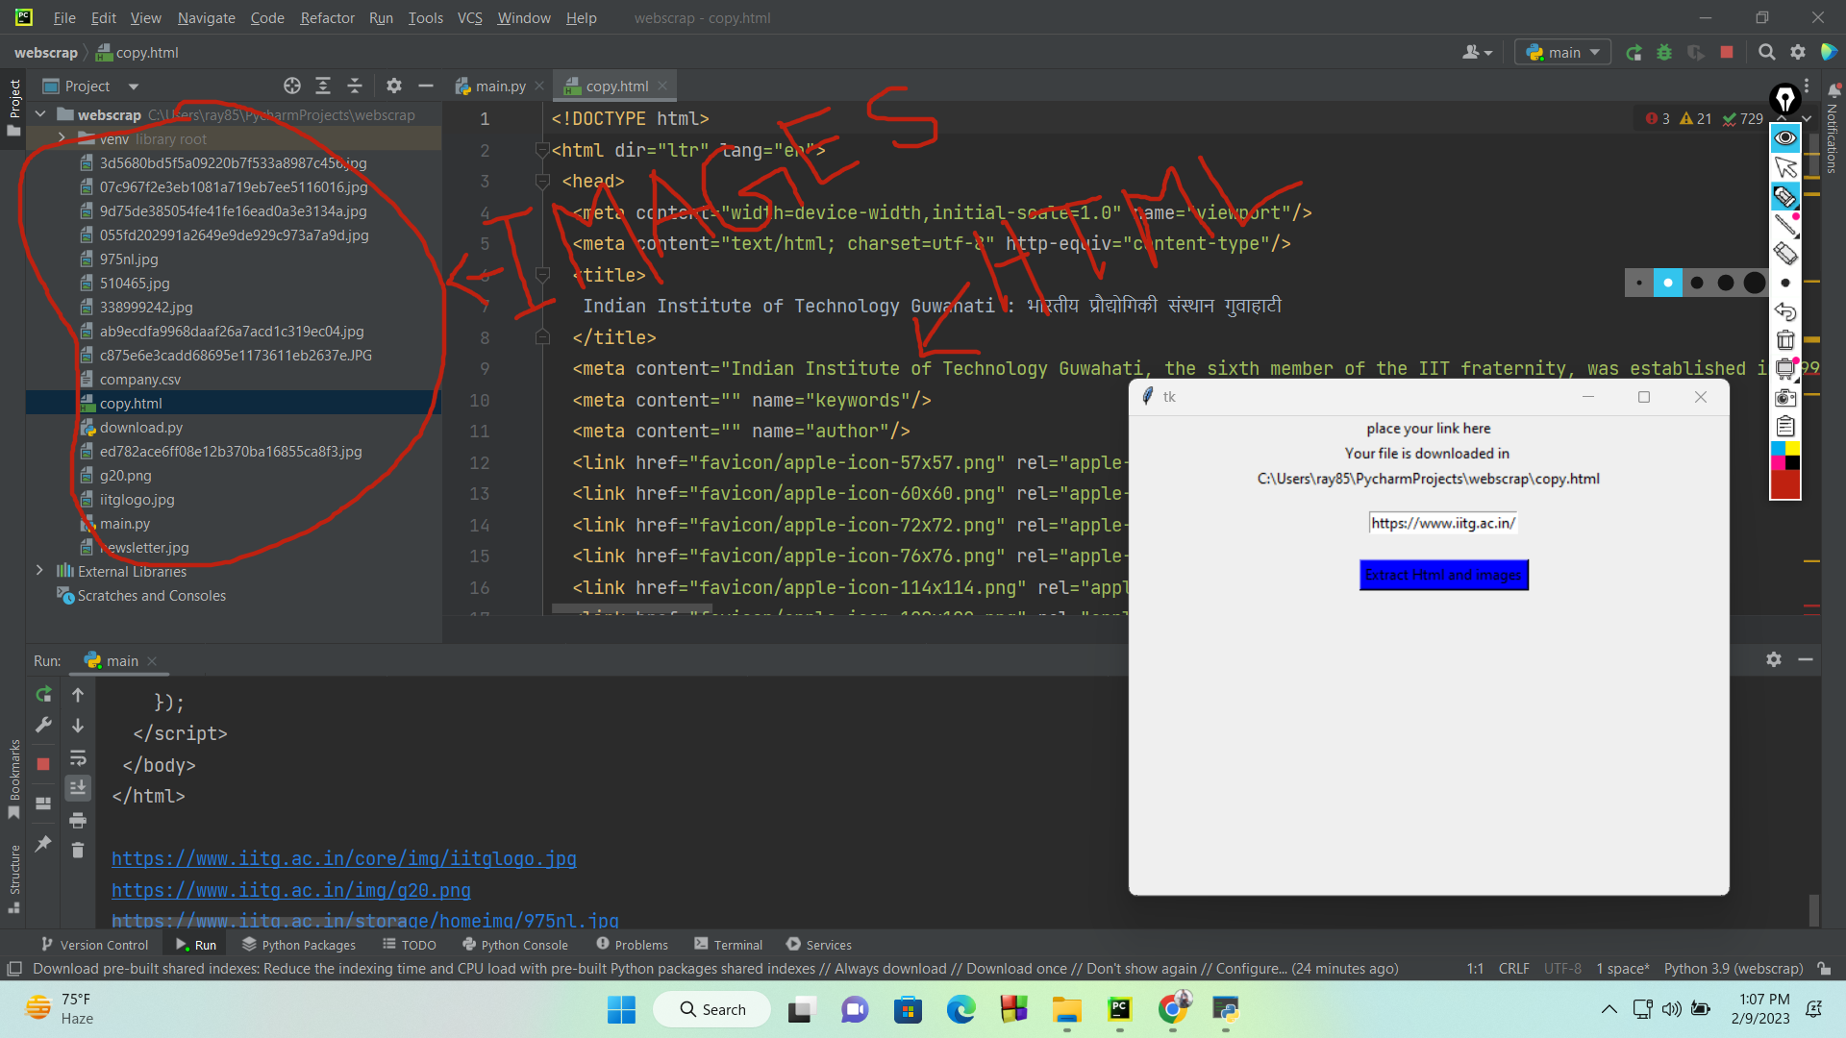The width and height of the screenshot is (1846, 1038).
Task: Open the iitglogo.jpg link in run output
Action: (343, 858)
